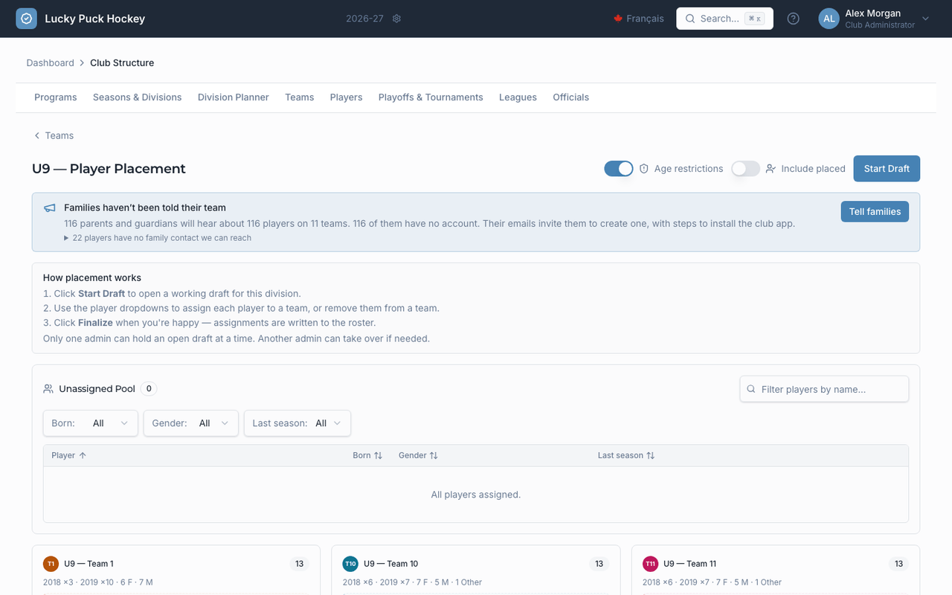
Task: Click Team 11 player count 13
Action: coord(898,564)
